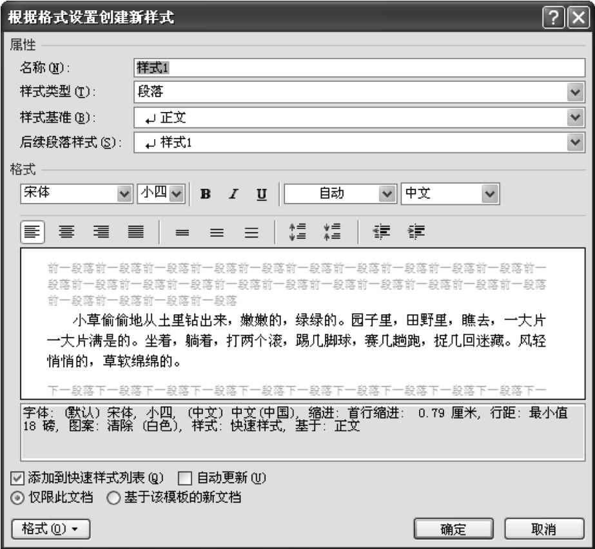Image resolution: width=595 pixels, height=549 pixels.
Task: Increase paragraph spacing icon
Action: tap(298, 231)
